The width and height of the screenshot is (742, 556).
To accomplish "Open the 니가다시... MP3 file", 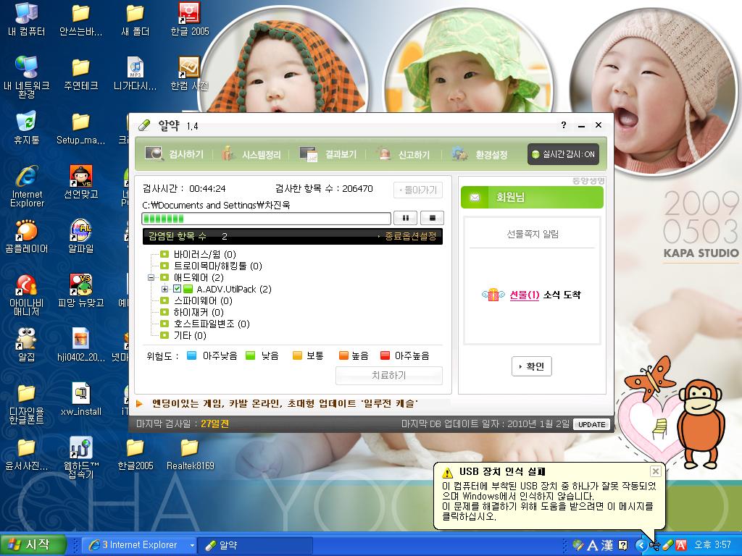I will 136,74.
